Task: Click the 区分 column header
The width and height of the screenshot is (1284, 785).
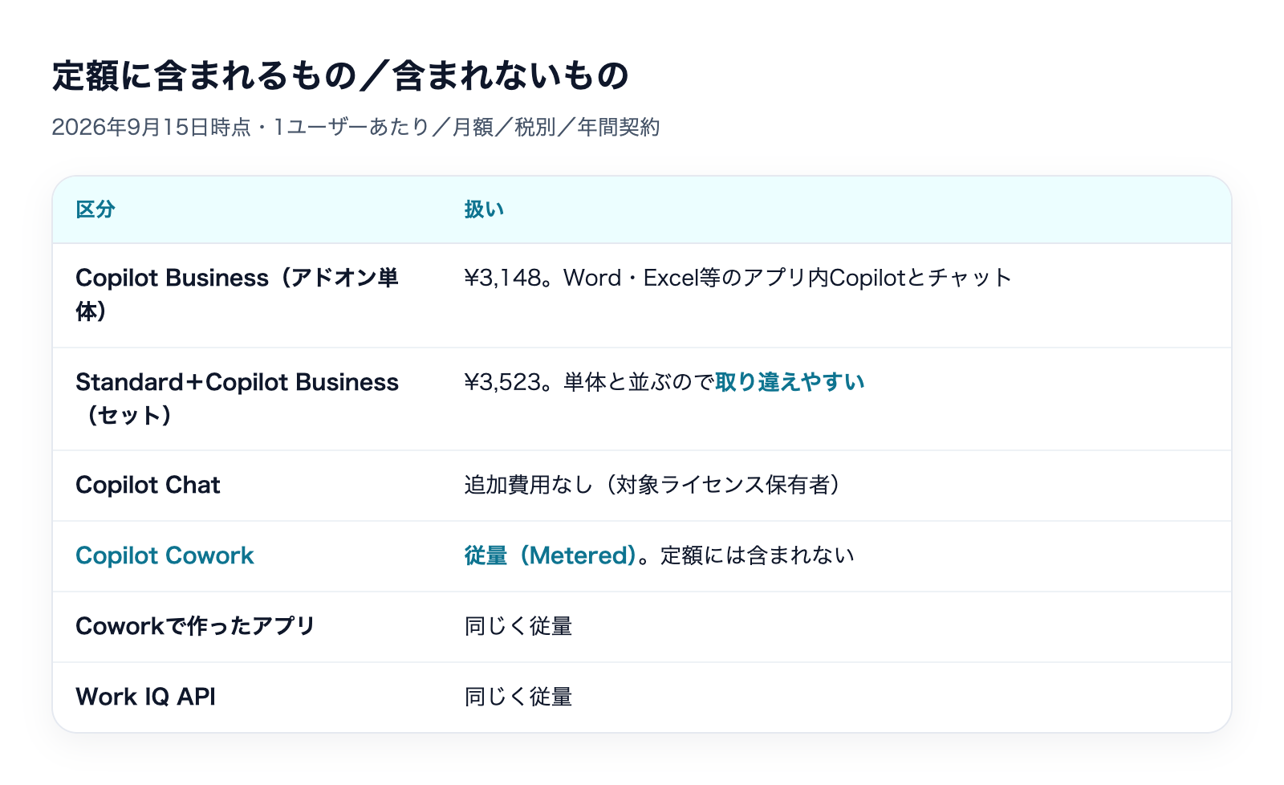Action: click(x=95, y=209)
